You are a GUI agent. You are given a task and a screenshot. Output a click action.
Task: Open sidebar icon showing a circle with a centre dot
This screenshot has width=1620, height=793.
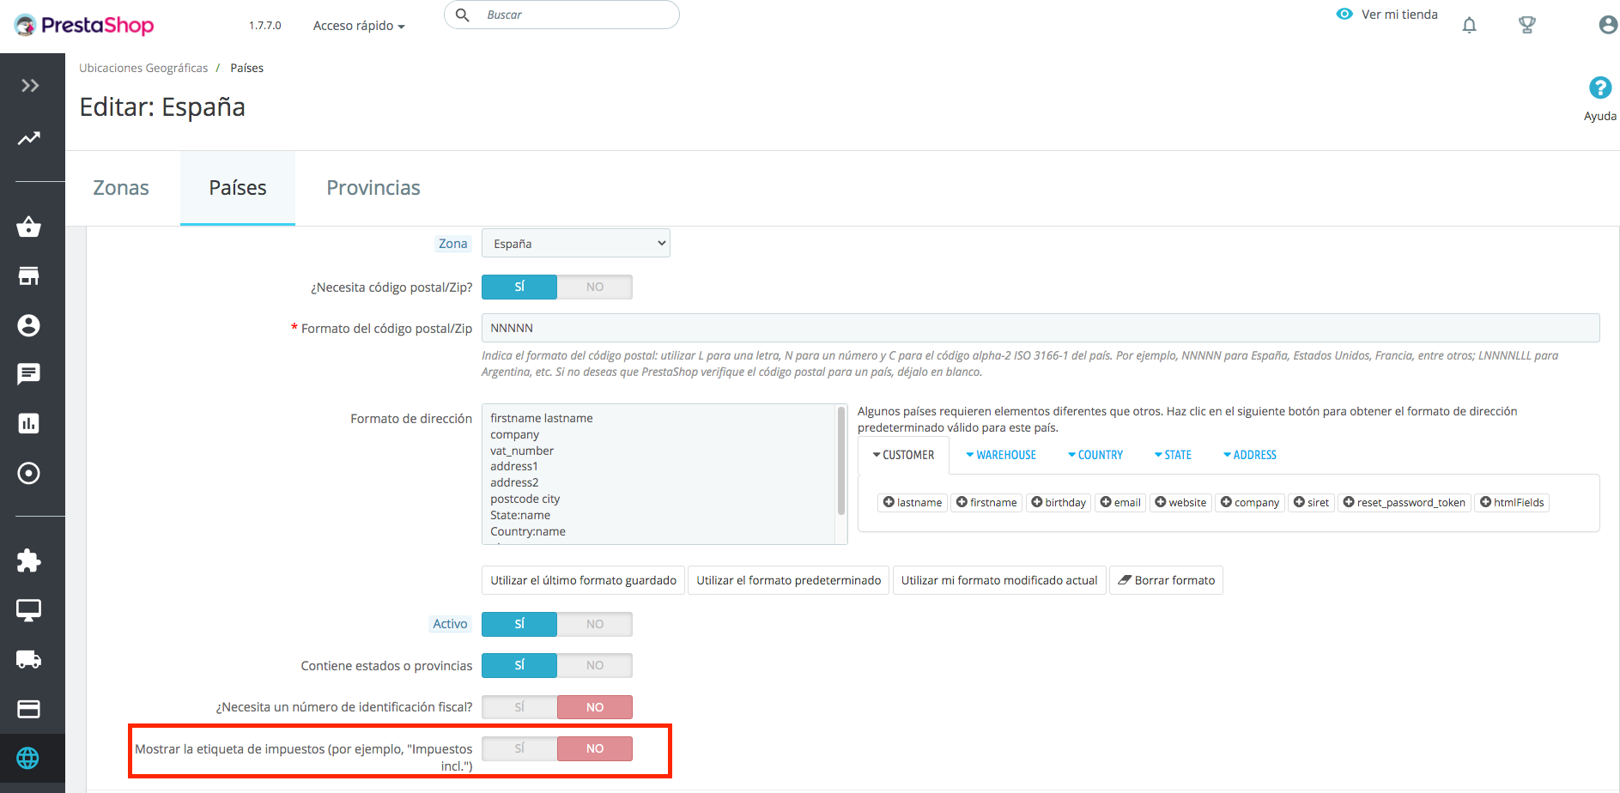click(28, 473)
